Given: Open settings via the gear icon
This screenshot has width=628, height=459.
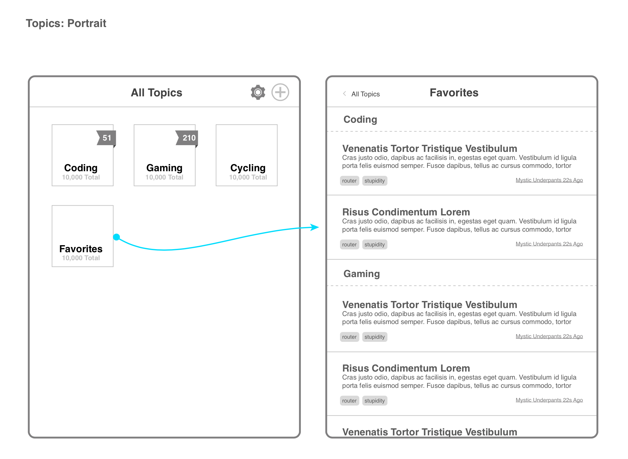Looking at the screenshot, I should click(x=258, y=92).
